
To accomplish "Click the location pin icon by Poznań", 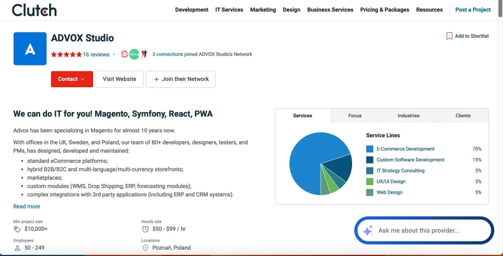I will (145, 247).
